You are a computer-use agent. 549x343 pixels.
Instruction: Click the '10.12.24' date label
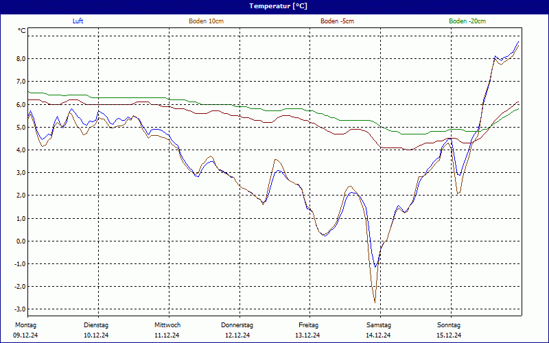click(x=96, y=335)
